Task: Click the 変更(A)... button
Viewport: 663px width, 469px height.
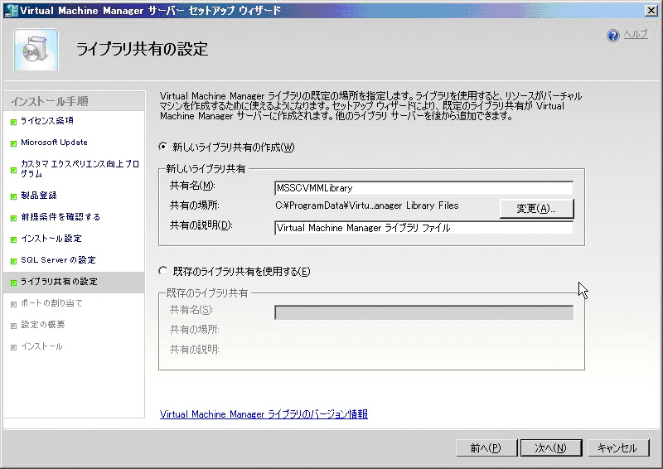Action: (x=536, y=208)
